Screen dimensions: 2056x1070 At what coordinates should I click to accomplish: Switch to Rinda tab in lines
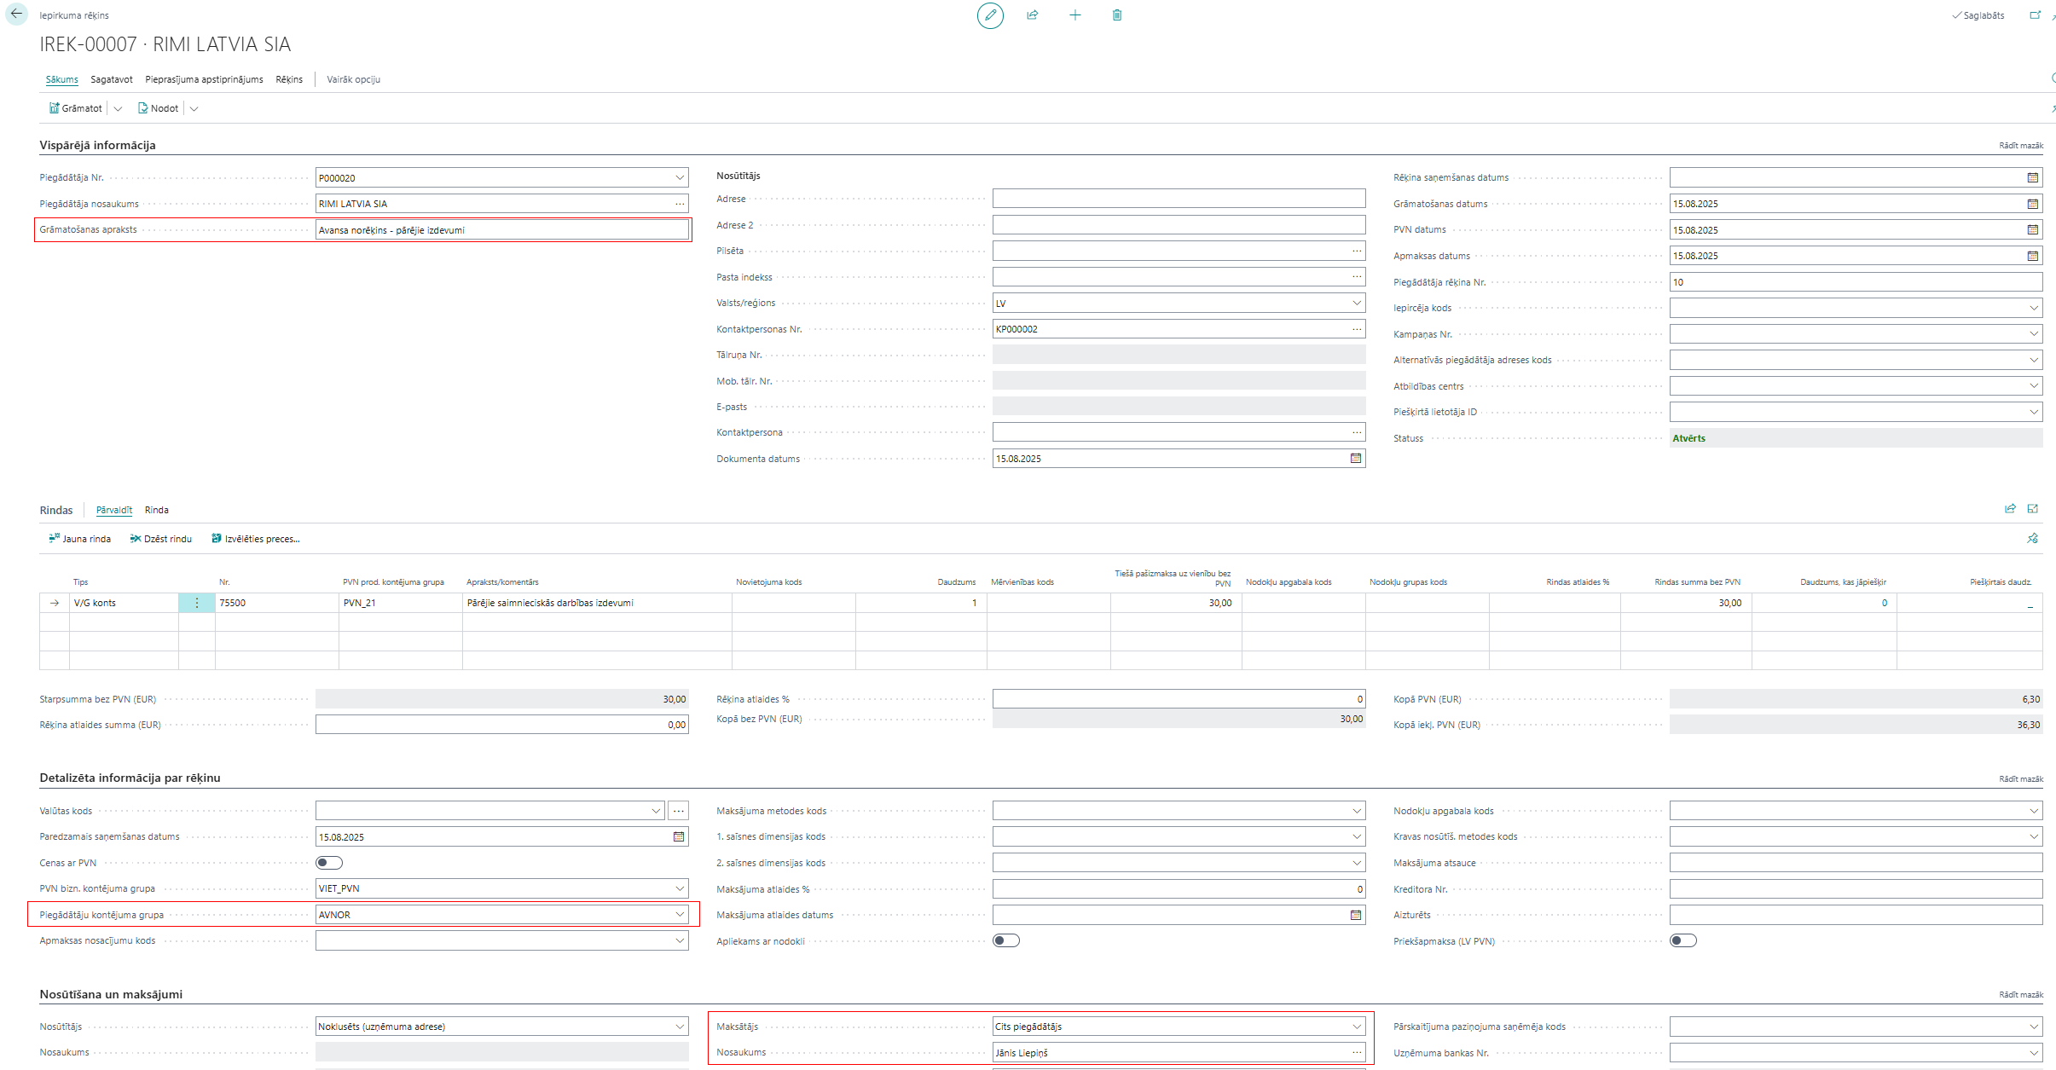(x=157, y=510)
